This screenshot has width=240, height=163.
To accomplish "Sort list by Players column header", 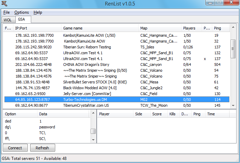I will pos(189,28).
